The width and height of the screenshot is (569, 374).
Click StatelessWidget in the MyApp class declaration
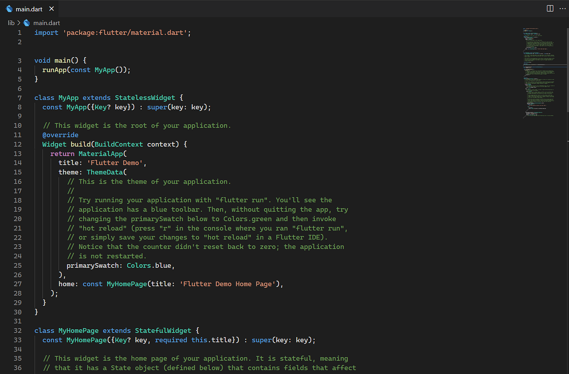pos(145,97)
